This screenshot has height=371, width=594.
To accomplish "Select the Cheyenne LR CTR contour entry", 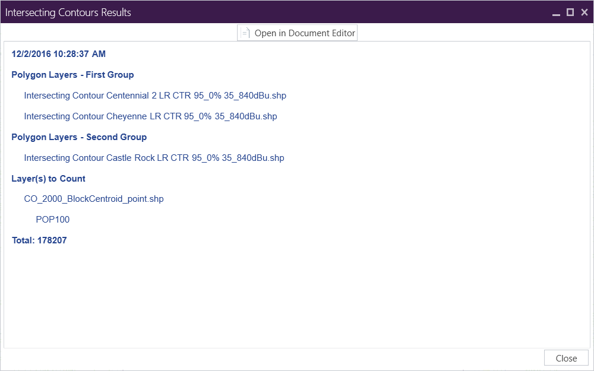I will pyautogui.click(x=150, y=116).
